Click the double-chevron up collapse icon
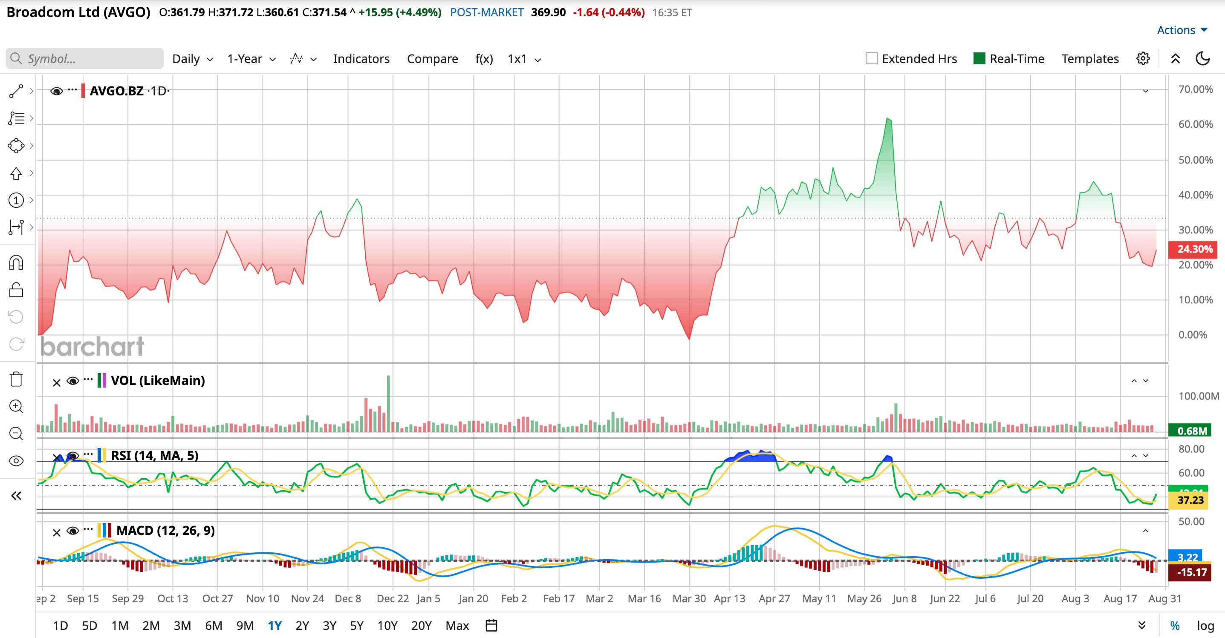Screen dimensions: 1225x638 tap(1176, 58)
